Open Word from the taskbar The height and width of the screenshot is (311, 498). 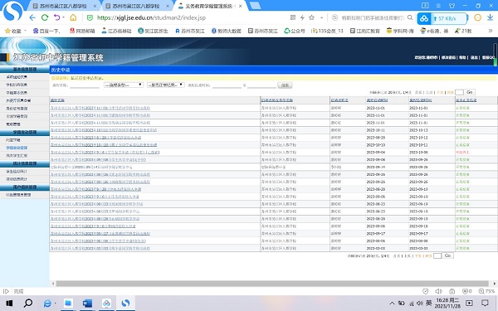[87, 304]
